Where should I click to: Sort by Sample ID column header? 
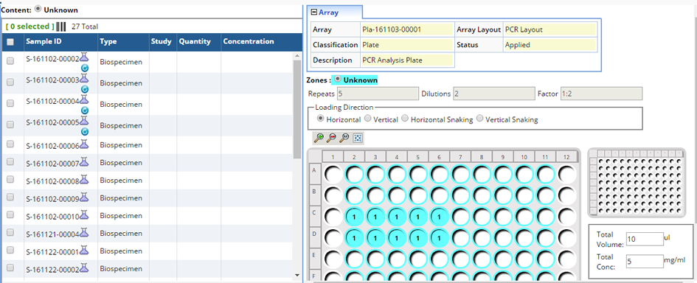click(x=44, y=41)
